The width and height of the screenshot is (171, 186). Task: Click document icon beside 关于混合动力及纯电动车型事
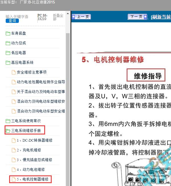[x=14, y=92]
